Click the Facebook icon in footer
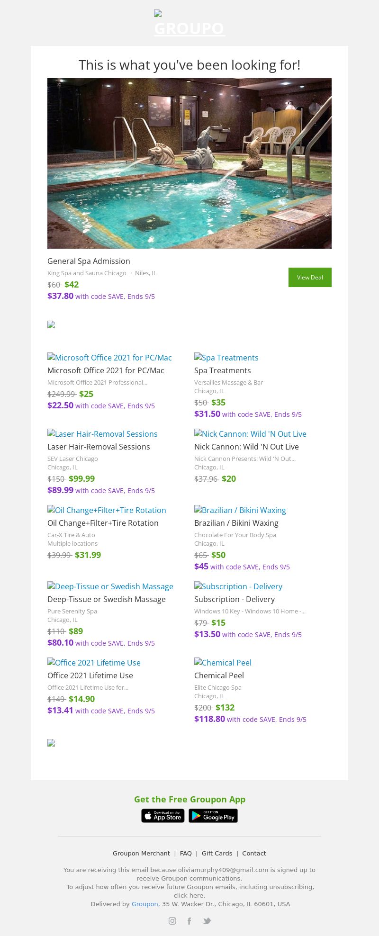The height and width of the screenshot is (936, 379). (189, 921)
